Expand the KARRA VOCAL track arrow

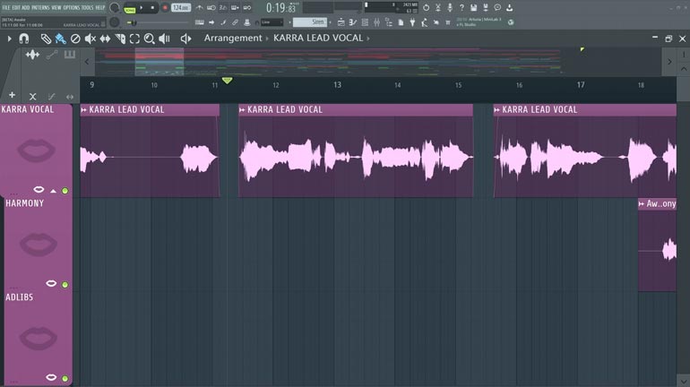click(x=53, y=191)
